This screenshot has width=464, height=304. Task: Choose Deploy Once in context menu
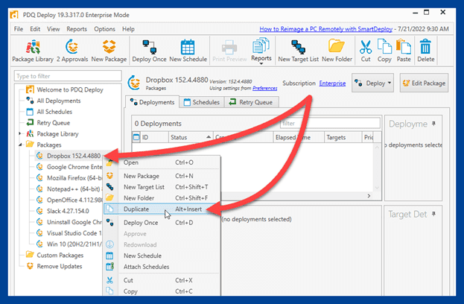[162, 223]
